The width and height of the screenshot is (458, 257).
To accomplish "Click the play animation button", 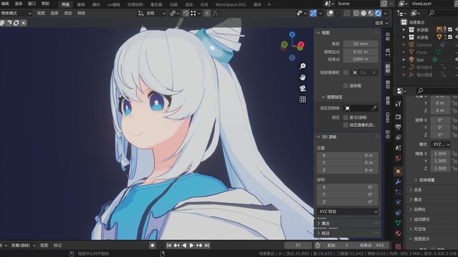I will (x=191, y=246).
